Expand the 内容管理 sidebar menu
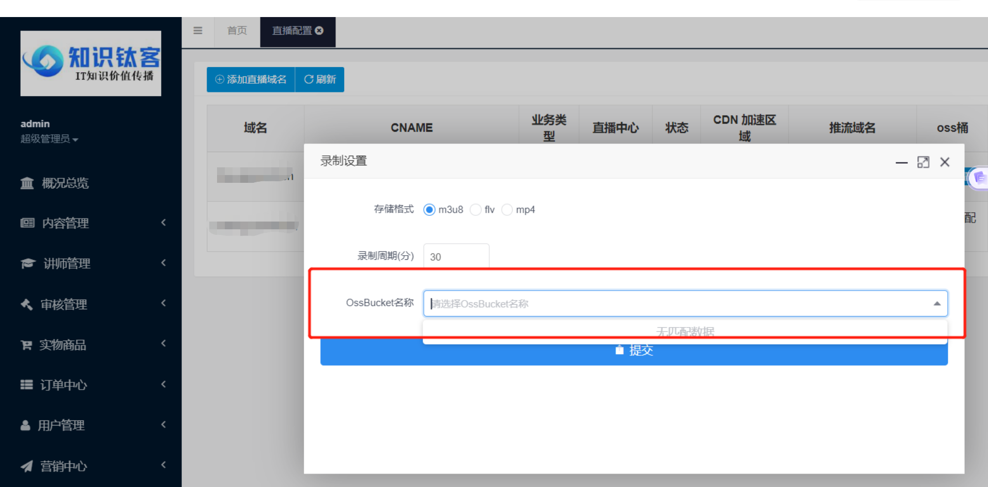The width and height of the screenshot is (988, 487). (91, 223)
